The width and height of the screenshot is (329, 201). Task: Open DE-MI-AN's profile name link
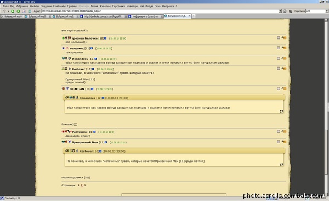click(x=77, y=89)
